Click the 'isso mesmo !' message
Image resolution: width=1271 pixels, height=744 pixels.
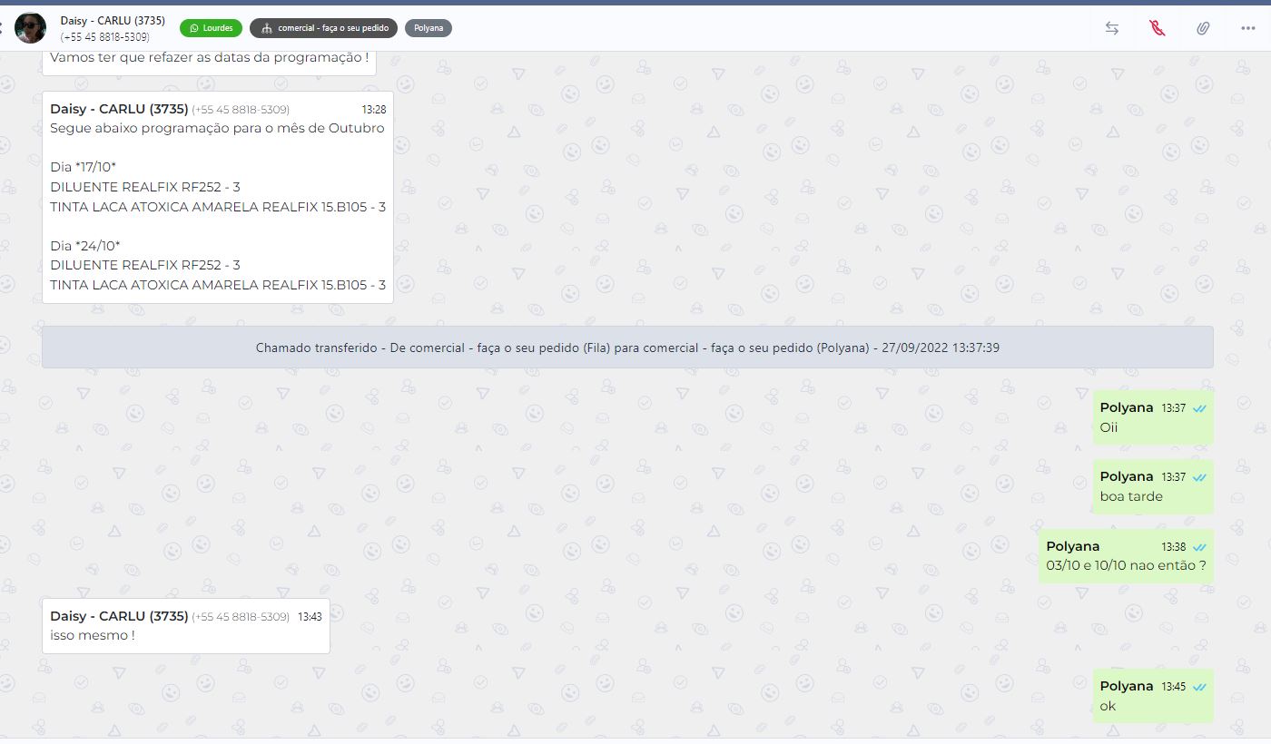(x=185, y=626)
